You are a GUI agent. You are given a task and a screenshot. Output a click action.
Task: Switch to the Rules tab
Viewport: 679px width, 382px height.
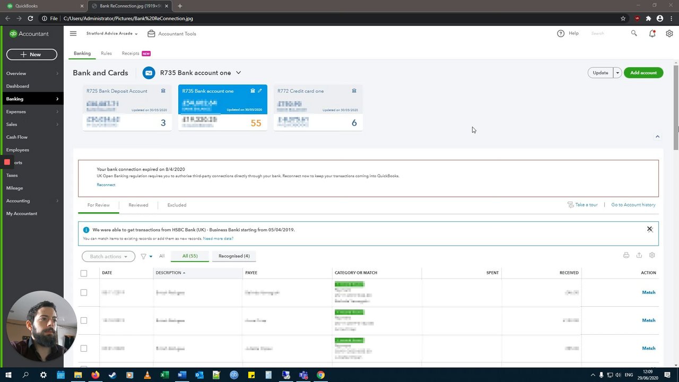click(x=106, y=53)
